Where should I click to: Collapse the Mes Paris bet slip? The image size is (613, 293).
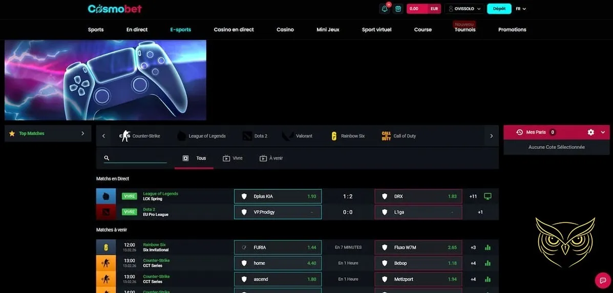point(603,132)
